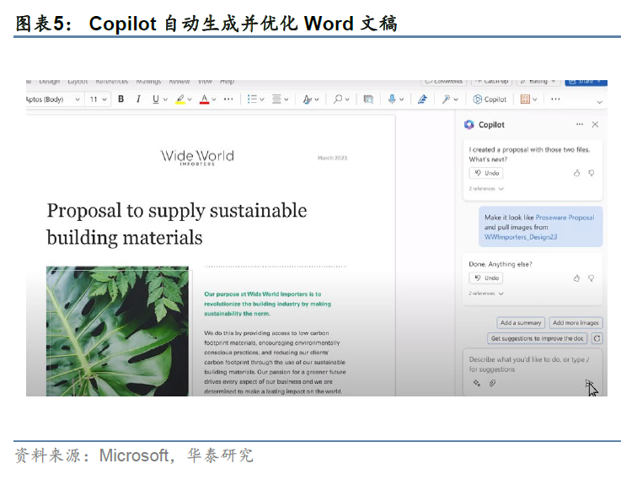This screenshot has width=637, height=485.
Task: Click the Copilot send icon
Action: 589,384
